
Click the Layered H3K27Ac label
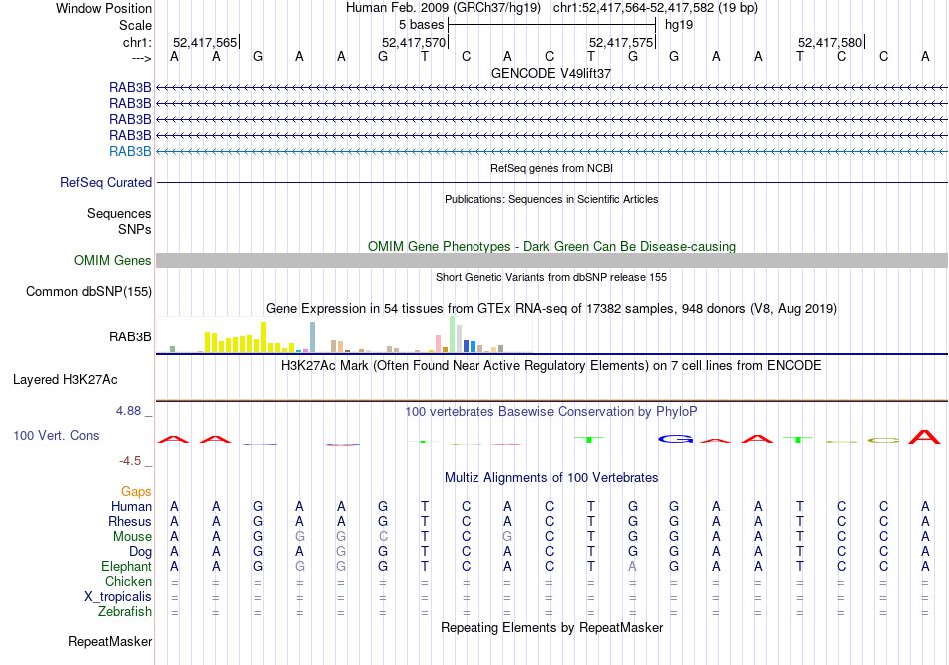(65, 380)
